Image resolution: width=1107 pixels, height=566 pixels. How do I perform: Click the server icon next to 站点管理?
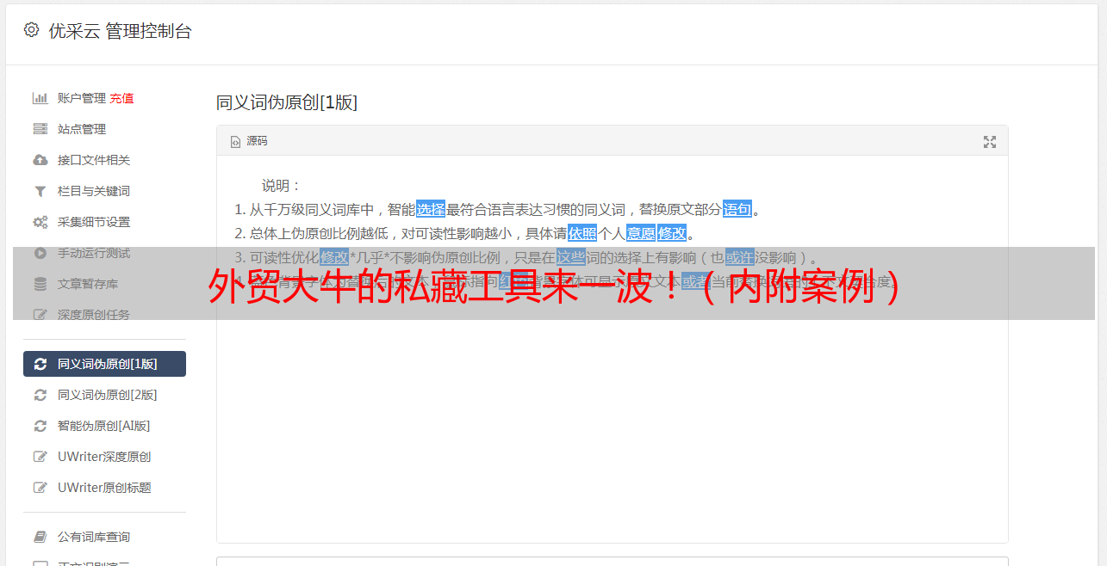point(40,129)
